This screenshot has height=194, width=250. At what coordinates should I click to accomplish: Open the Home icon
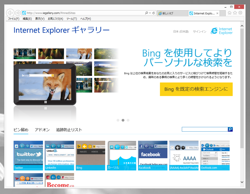point(229,13)
